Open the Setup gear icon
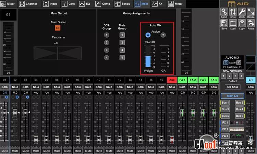 point(224,13)
